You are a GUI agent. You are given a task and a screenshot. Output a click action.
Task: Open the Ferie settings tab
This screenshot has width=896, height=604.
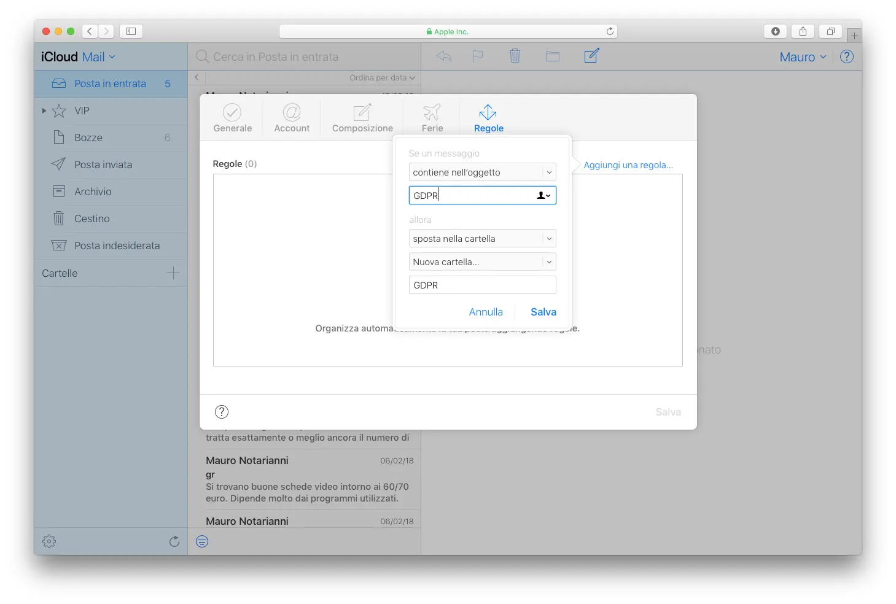431,118
